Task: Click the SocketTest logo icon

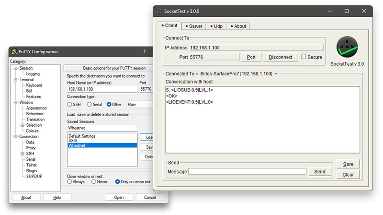Action: (x=347, y=47)
